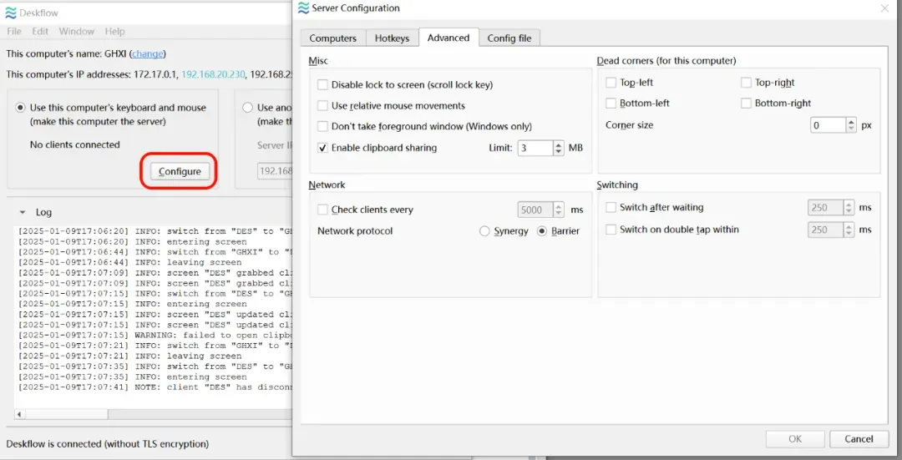
Task: Increase the clipboard limit with the up arrow
Action: (x=558, y=144)
